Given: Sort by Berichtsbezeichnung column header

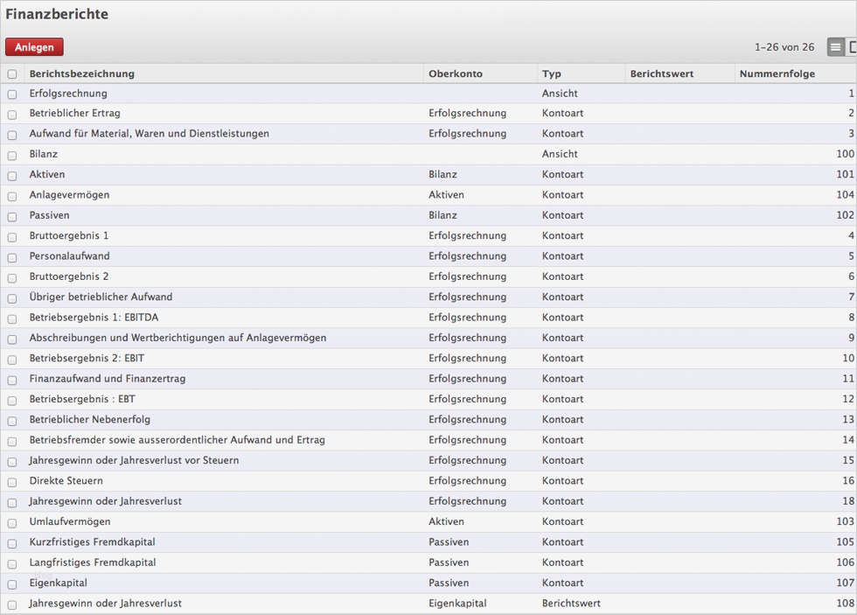Looking at the screenshot, I should tap(82, 73).
